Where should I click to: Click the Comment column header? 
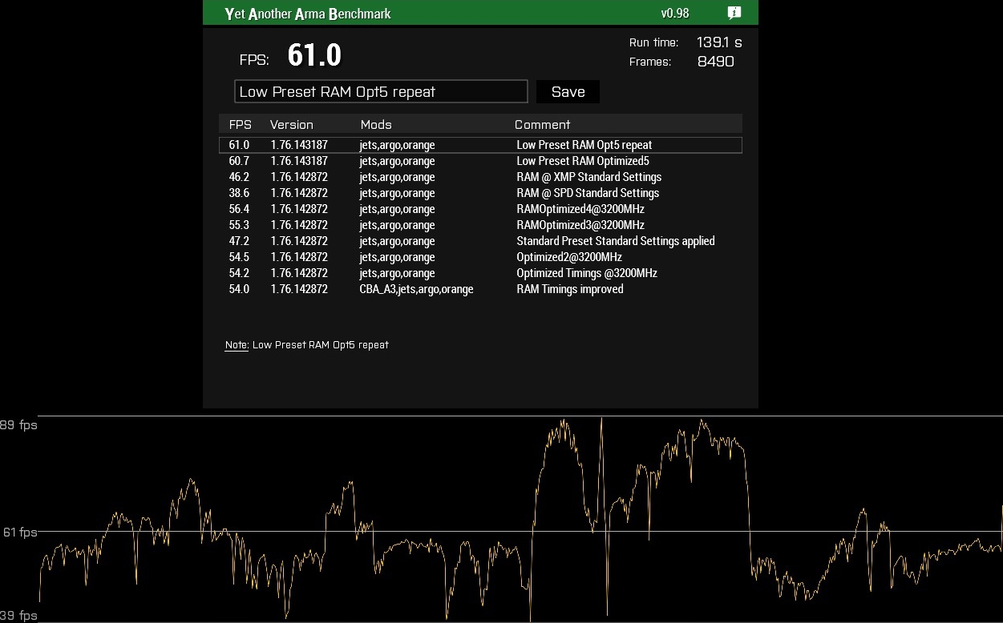pyautogui.click(x=543, y=124)
